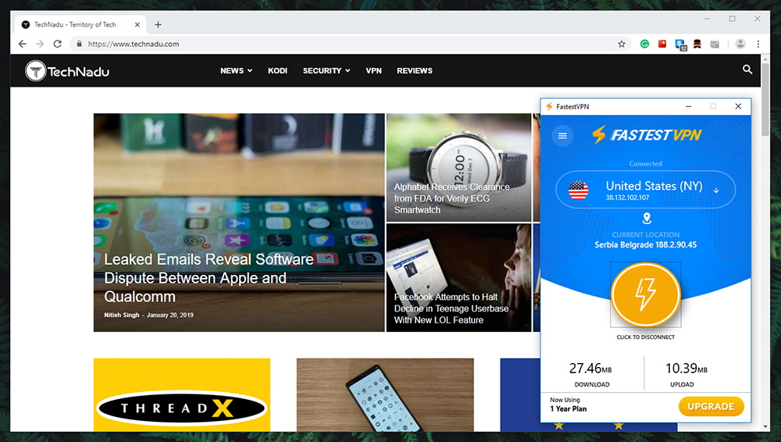Reload the TechNadu page
Viewport: 781px width, 442px height.
pyautogui.click(x=58, y=44)
